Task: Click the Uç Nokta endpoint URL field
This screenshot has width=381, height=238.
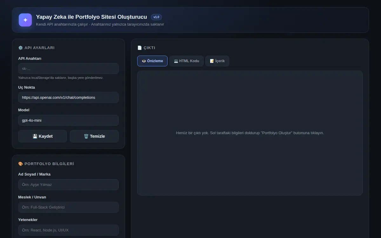Action: [x=68, y=97]
